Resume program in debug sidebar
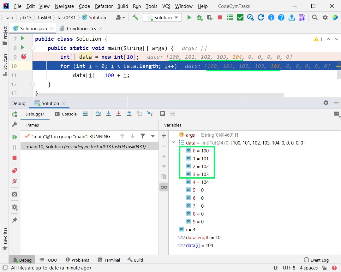341x272 pixels. click(15, 137)
